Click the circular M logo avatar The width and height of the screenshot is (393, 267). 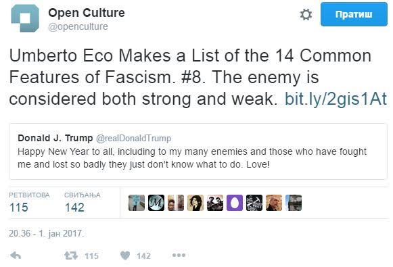click(156, 203)
